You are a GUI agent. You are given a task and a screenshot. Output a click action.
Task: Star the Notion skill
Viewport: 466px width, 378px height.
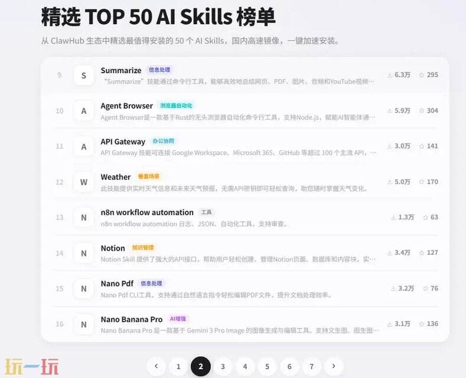[422, 253]
